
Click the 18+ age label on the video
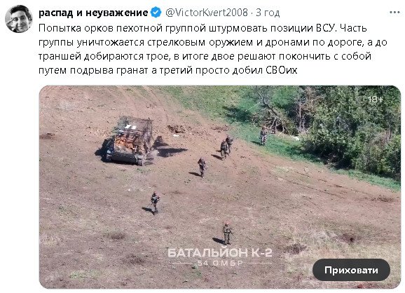376,100
